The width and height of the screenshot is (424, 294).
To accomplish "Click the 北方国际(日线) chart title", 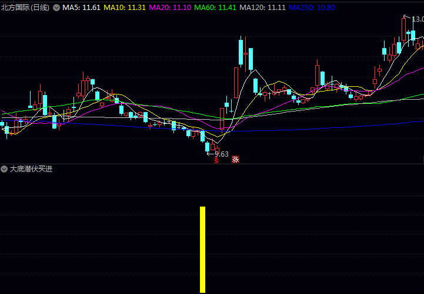I will point(25,8).
